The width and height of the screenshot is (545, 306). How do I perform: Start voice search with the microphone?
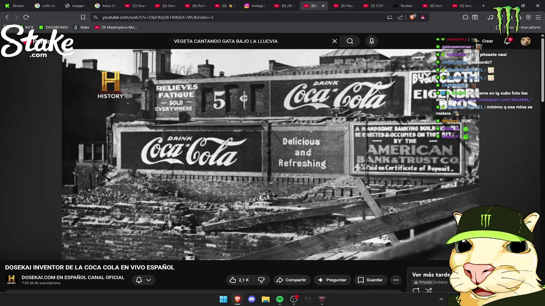pos(372,41)
